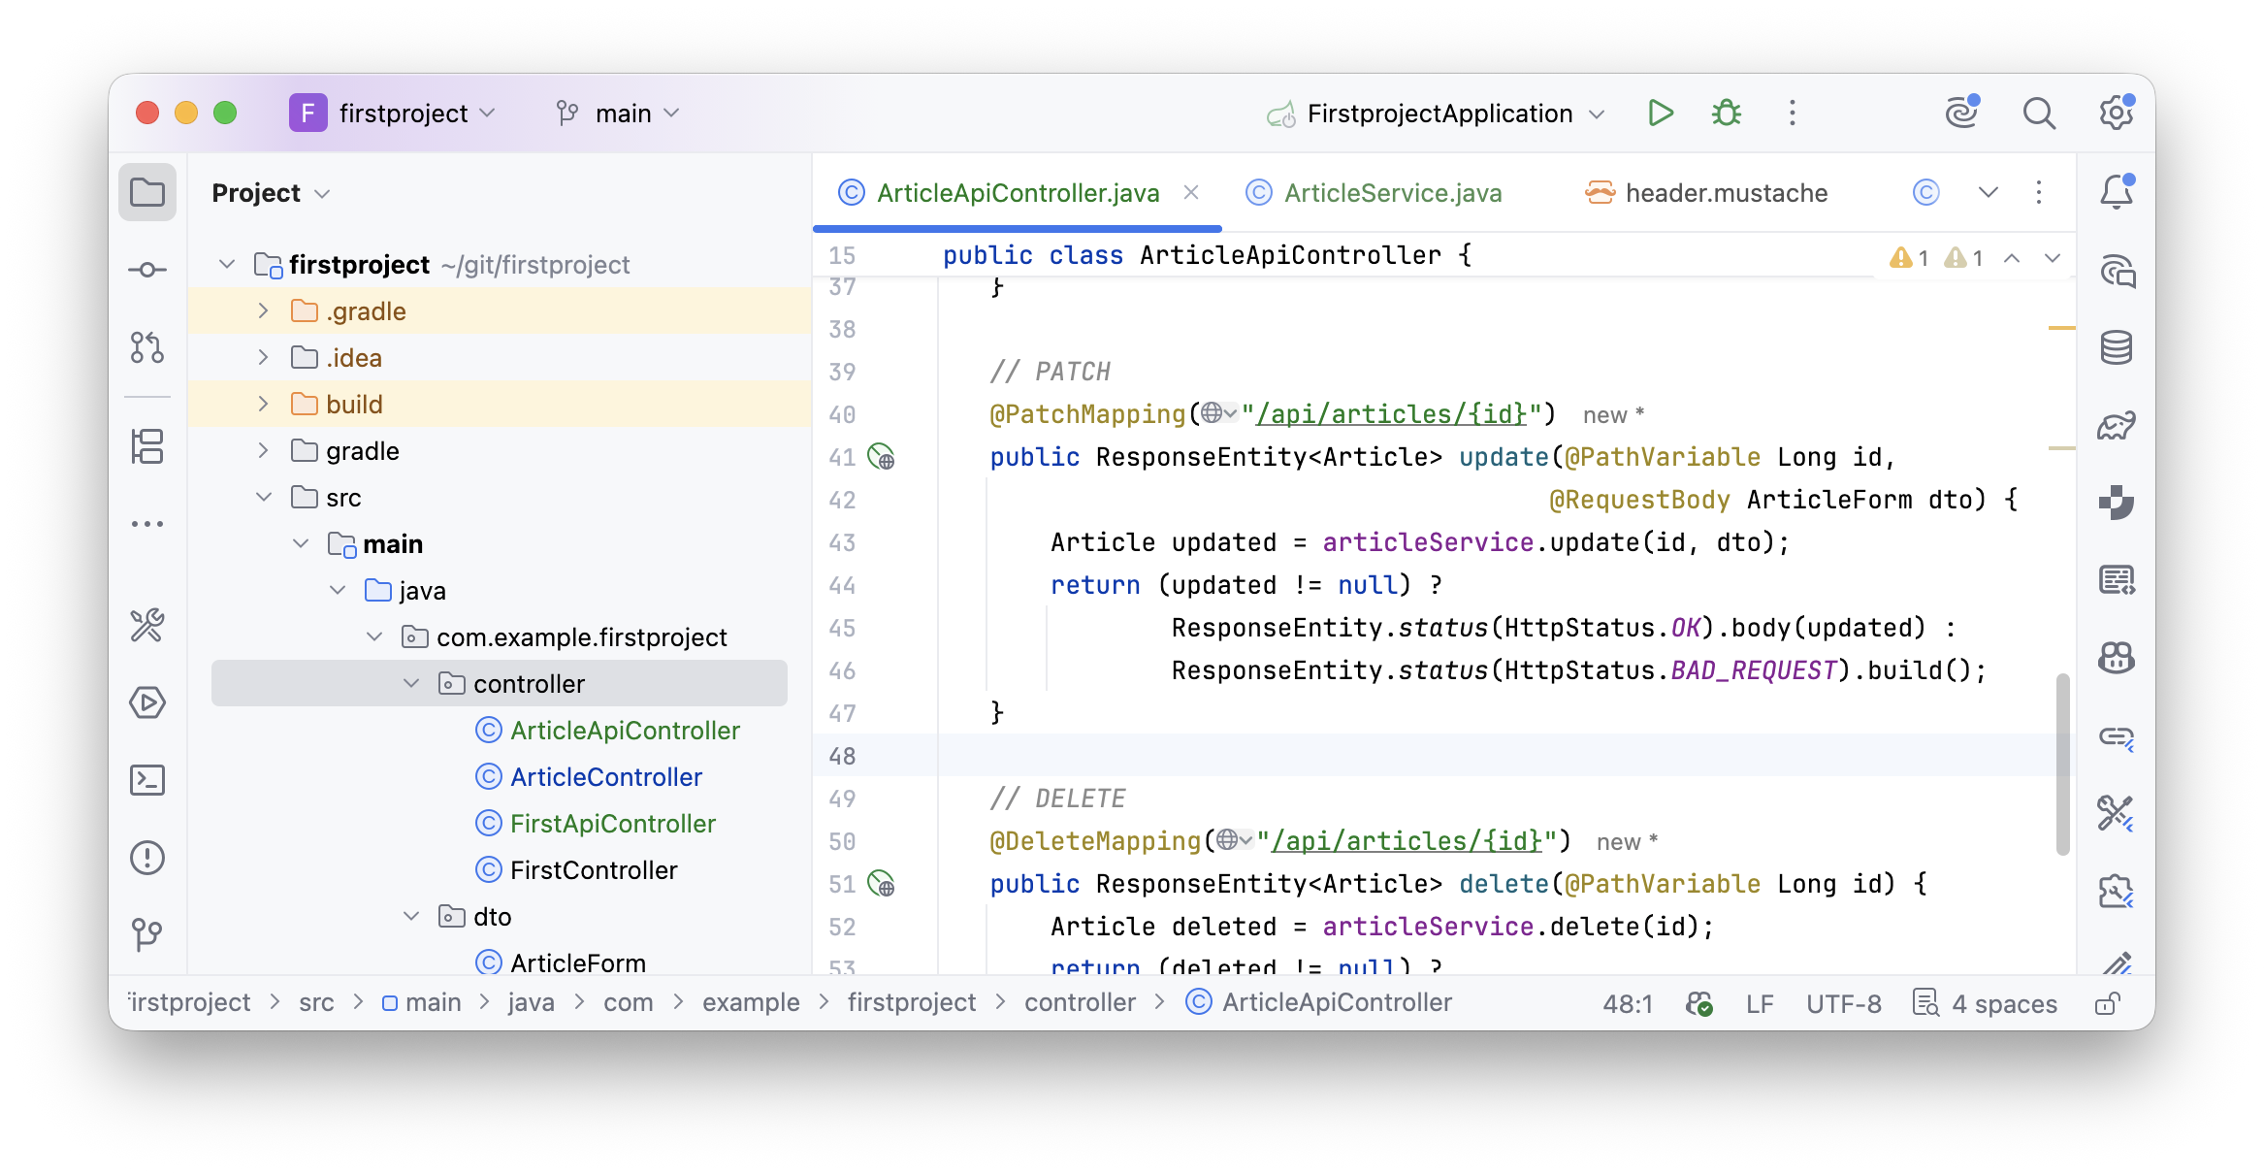
Task: Click gutter endpoint icon on line 41
Action: (x=881, y=457)
